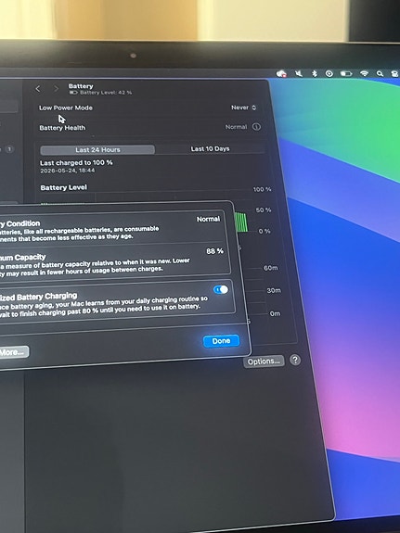This screenshot has width=400, height=533.
Task: Click 'Last charged to 100 %' text
Action: point(76,163)
